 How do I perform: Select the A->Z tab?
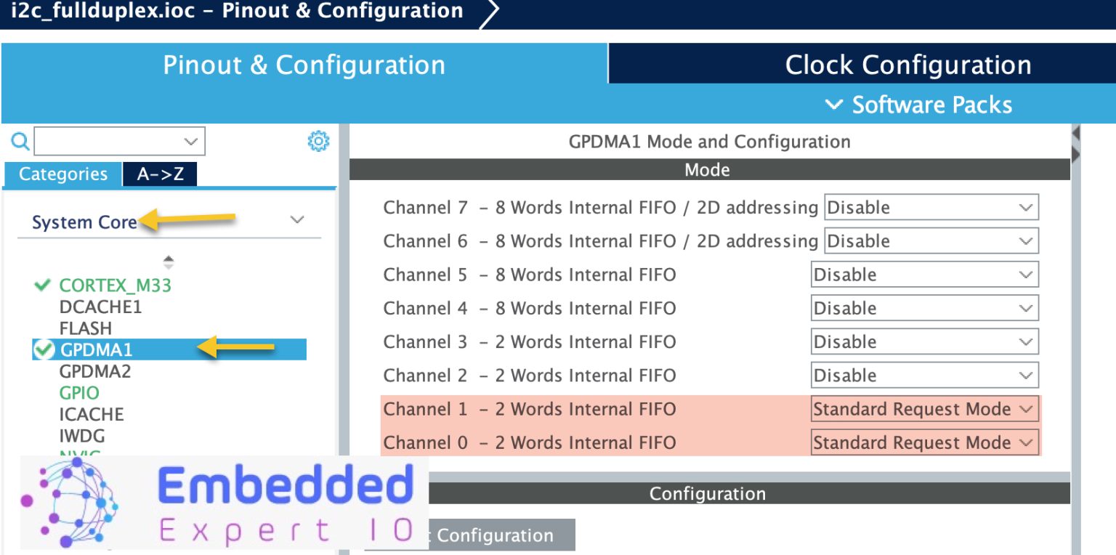pos(160,174)
